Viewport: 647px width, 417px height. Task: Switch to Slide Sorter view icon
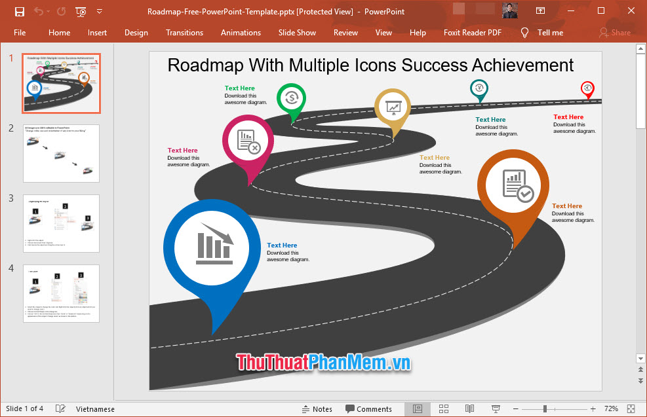[x=444, y=408]
